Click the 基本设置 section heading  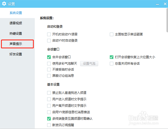tap(53, 85)
